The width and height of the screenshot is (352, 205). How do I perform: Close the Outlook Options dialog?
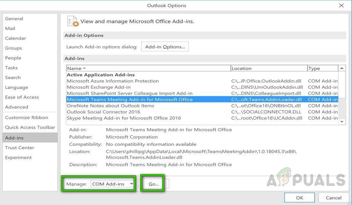tap(341, 5)
